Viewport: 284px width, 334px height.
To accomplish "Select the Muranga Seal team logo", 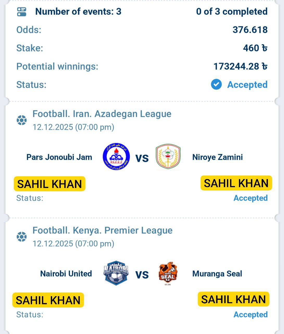I will 168,273.
